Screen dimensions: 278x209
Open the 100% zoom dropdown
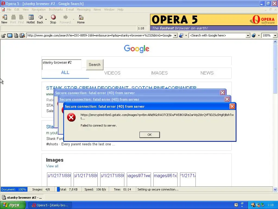(275, 36)
